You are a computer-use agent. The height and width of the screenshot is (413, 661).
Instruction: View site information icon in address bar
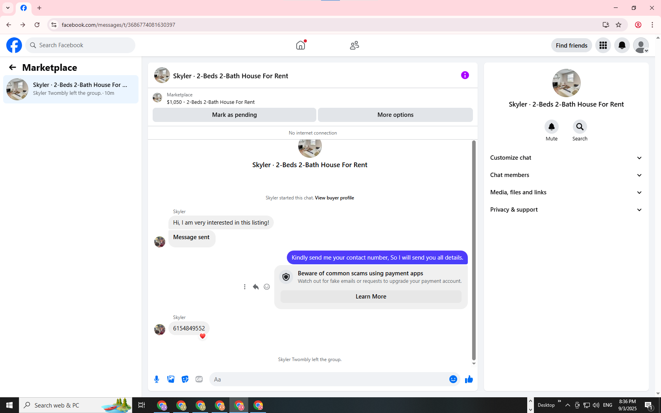54,25
